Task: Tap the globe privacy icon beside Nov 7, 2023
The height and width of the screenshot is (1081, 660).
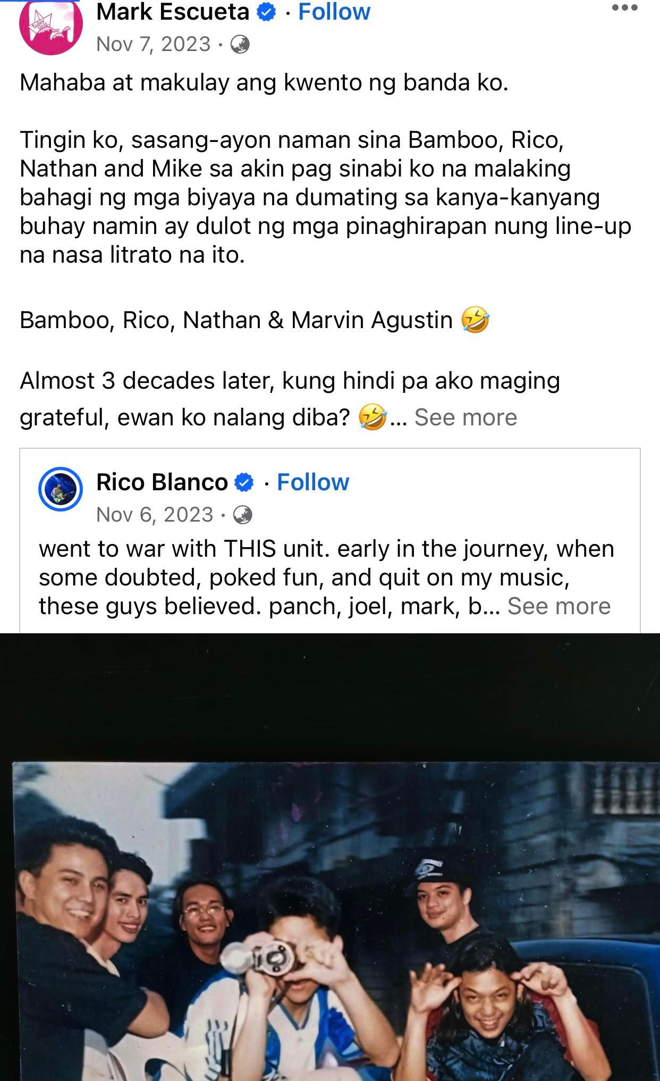Action: pos(240,44)
